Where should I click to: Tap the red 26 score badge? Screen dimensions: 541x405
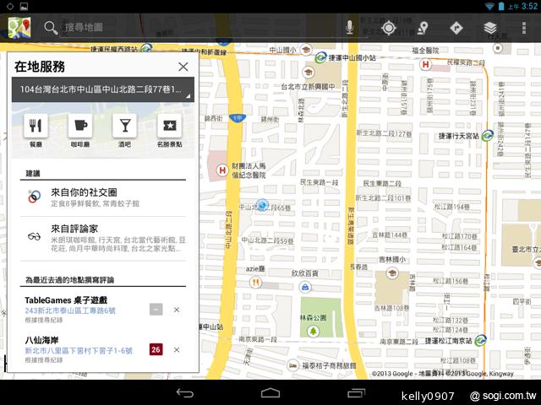(156, 349)
